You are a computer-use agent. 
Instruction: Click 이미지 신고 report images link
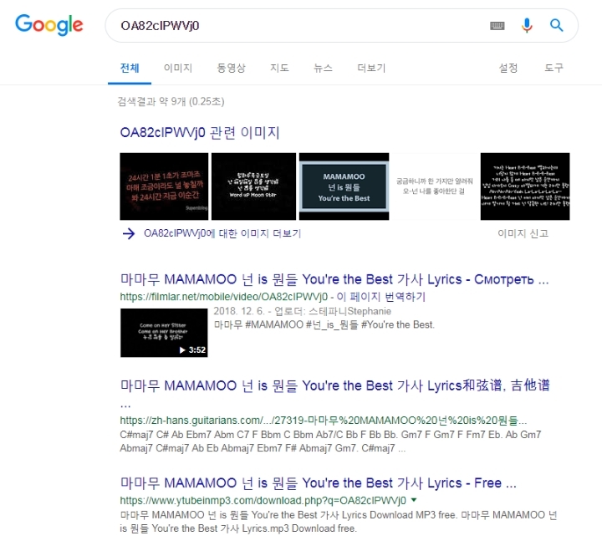[523, 233]
